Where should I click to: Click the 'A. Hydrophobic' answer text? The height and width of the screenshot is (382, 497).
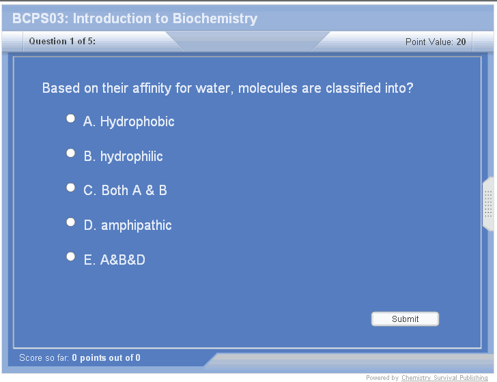pos(129,122)
